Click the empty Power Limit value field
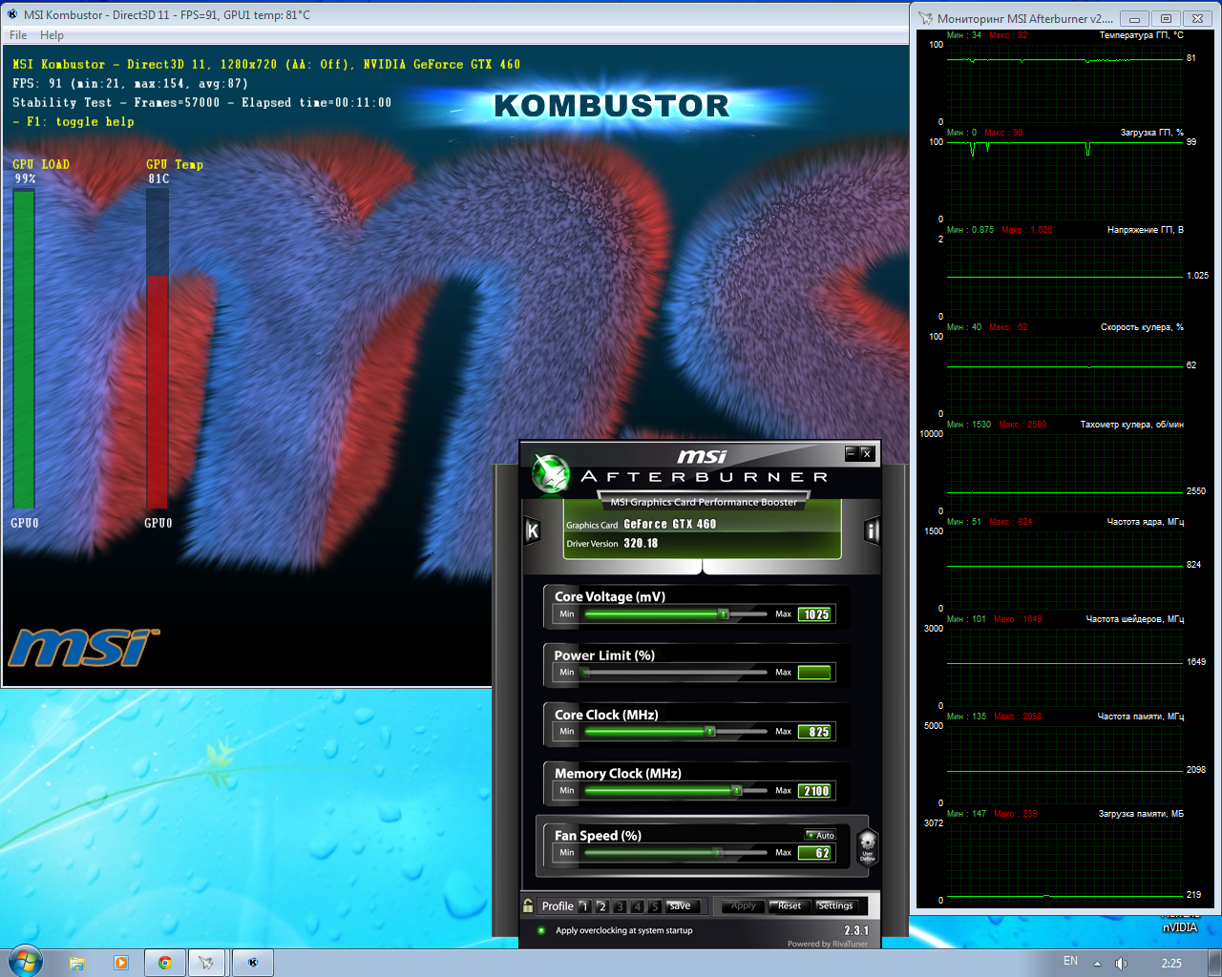The image size is (1222, 977). pos(815,673)
